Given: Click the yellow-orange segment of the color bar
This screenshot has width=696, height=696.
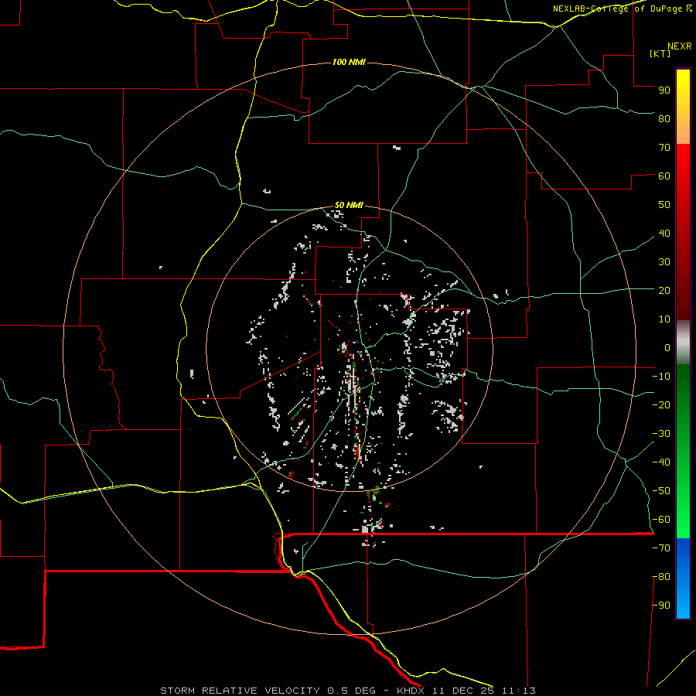Looking at the screenshot, I should 683,107.
